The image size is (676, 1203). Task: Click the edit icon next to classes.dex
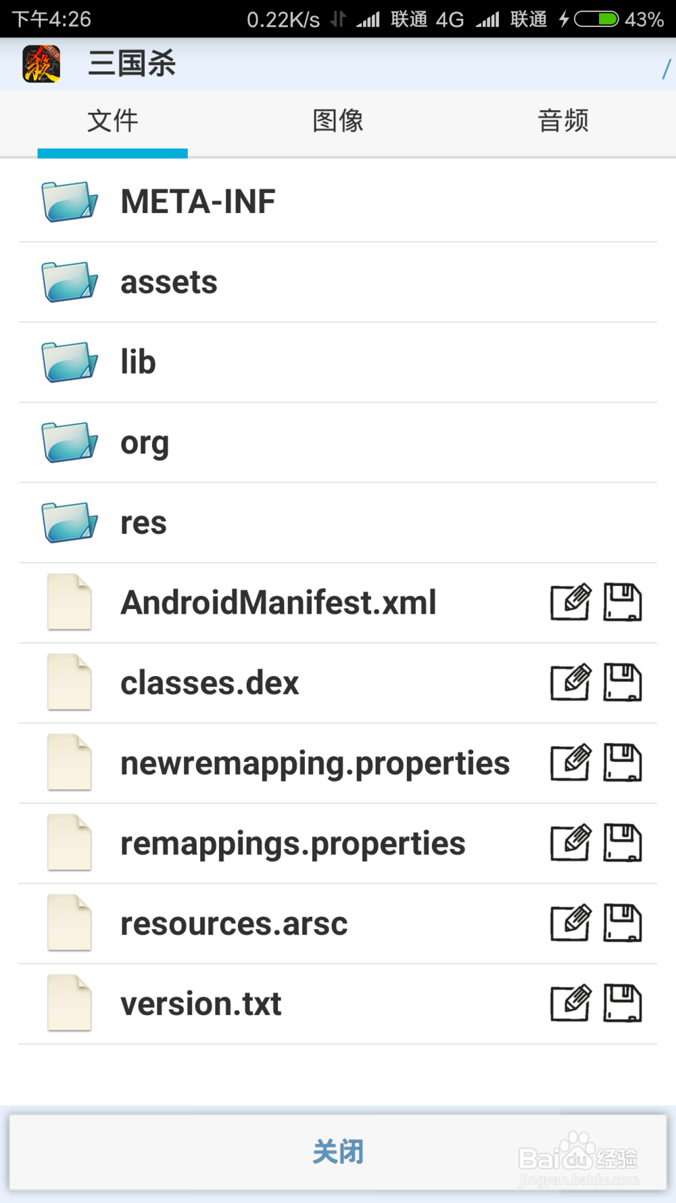click(571, 683)
